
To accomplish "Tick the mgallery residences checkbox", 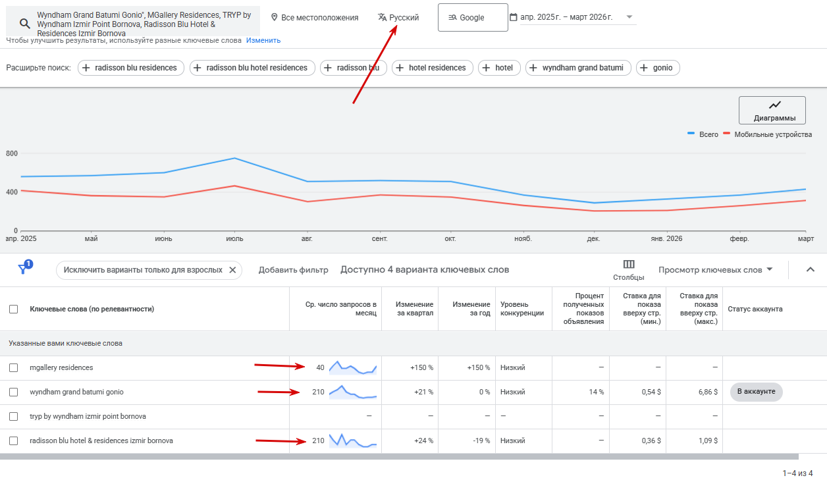I will 14,367.
